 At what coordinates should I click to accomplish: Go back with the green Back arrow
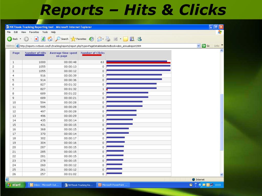pyautogui.click(x=12, y=39)
